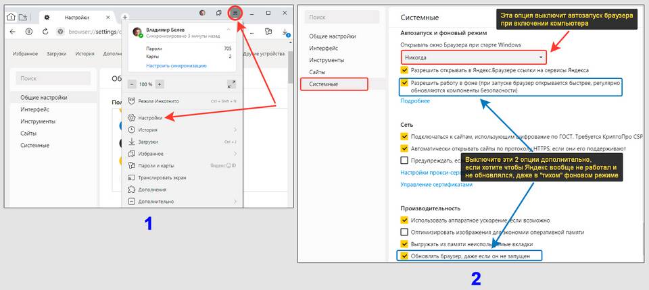649x290 pixels.
Task: Click the Protect icon in the address bar
Action: tap(60, 32)
